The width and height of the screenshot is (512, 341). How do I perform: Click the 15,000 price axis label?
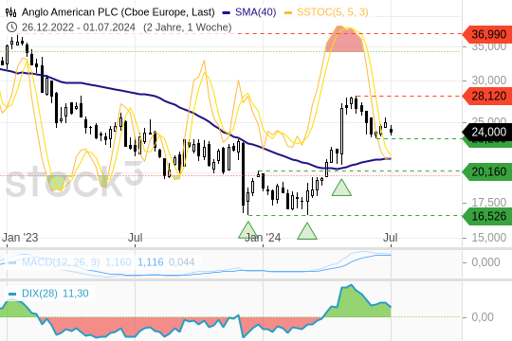pos(489,238)
